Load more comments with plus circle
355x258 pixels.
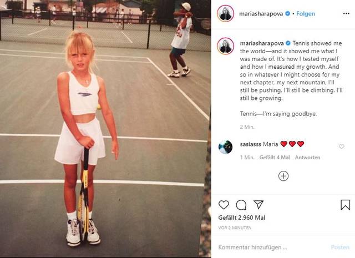click(283, 176)
